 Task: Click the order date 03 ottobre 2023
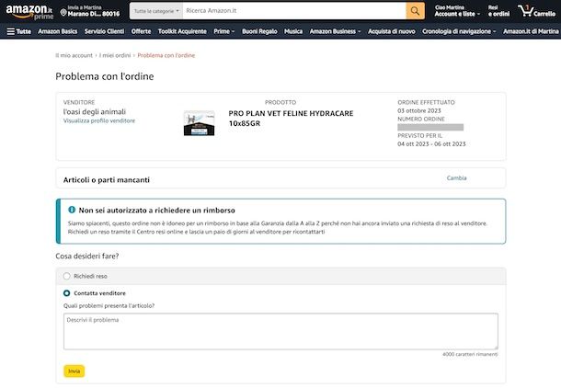pos(419,111)
